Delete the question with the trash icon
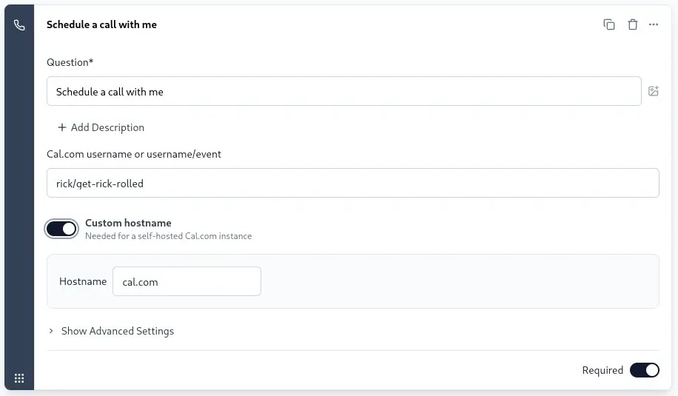 pos(632,24)
